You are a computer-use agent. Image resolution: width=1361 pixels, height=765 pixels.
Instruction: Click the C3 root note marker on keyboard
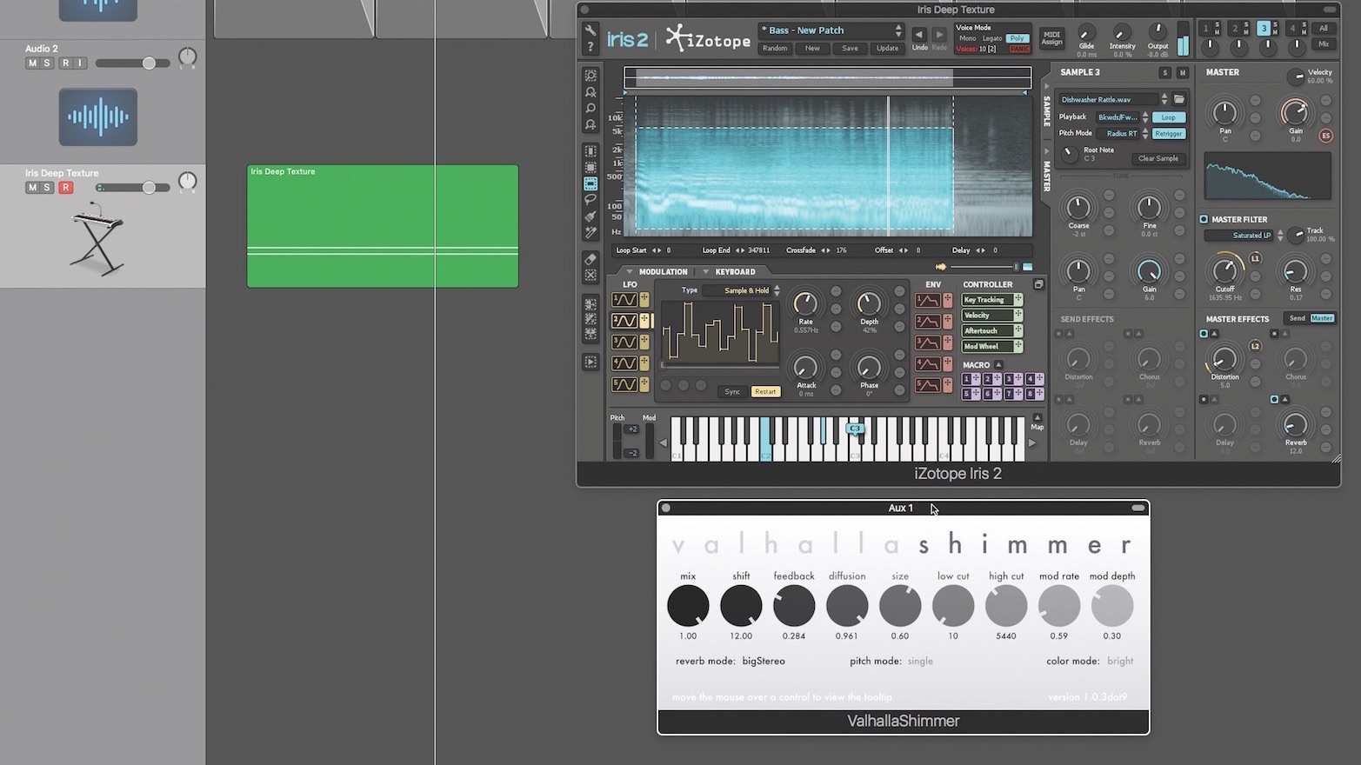tap(855, 429)
